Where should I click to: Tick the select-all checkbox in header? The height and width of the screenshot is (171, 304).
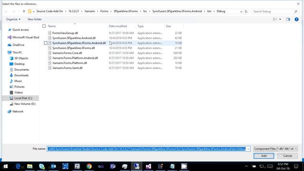click(44, 26)
